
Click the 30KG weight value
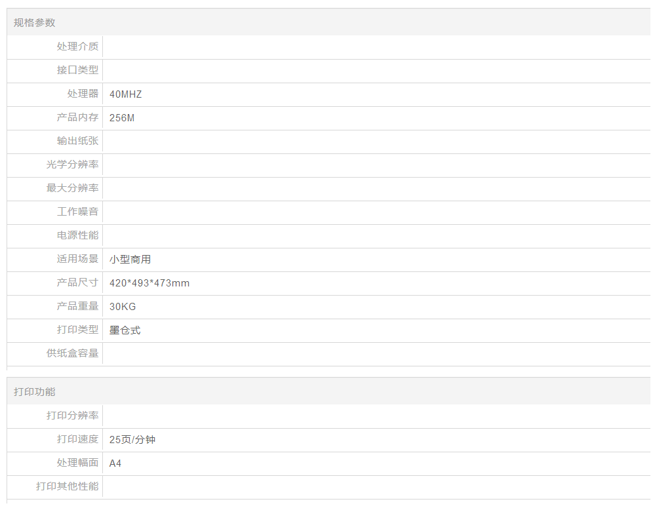pyautogui.click(x=123, y=307)
